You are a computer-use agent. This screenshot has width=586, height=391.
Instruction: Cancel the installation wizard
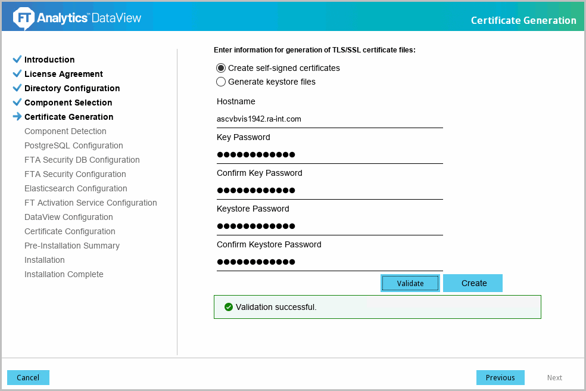coord(28,377)
